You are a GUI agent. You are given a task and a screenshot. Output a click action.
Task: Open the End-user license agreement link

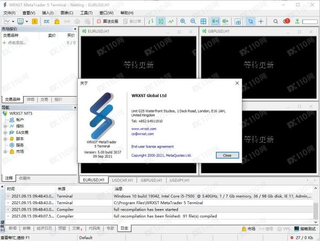(x=153, y=146)
